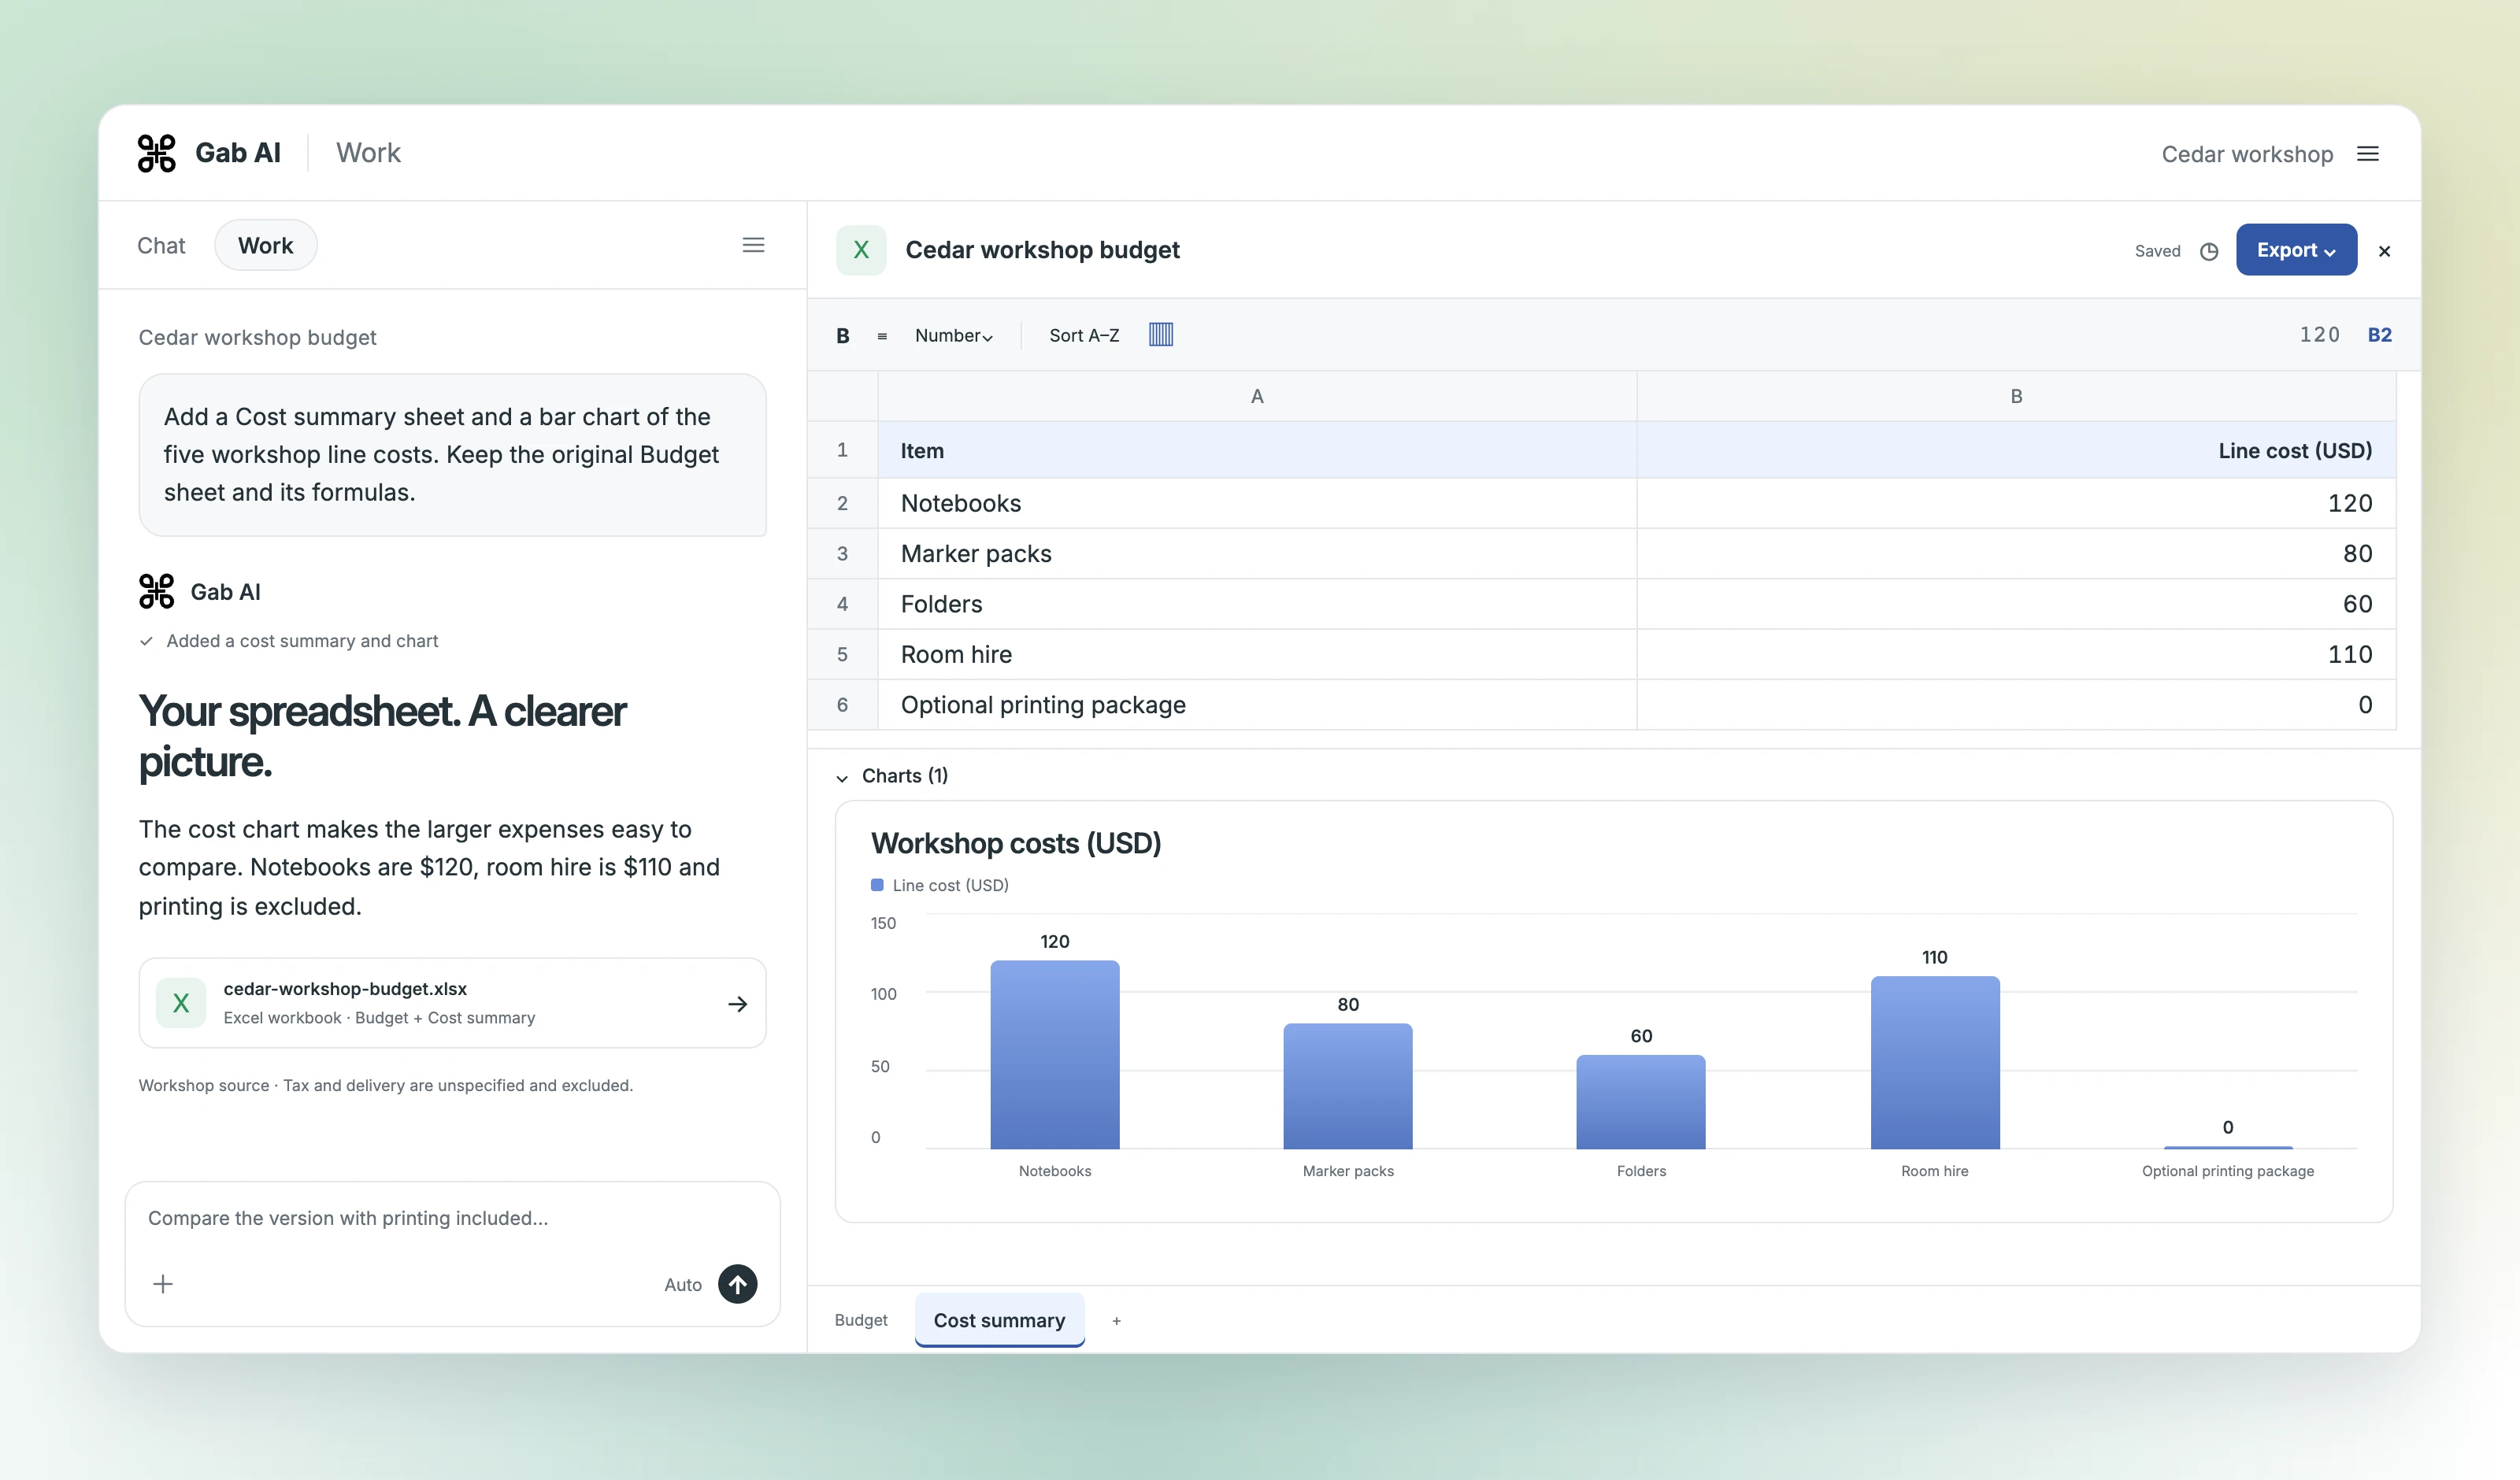Select the Line cost (USD) header cell
The width and height of the screenshot is (2520, 1480).
(x=2016, y=450)
